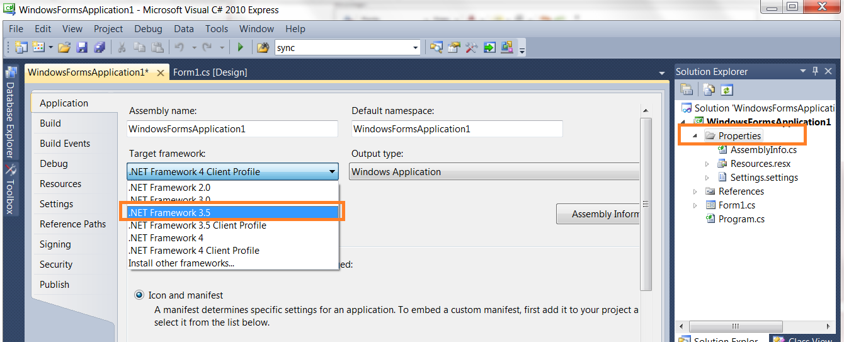Click the Assembly name text field
Image resolution: width=844 pixels, height=342 pixels.
(x=232, y=129)
